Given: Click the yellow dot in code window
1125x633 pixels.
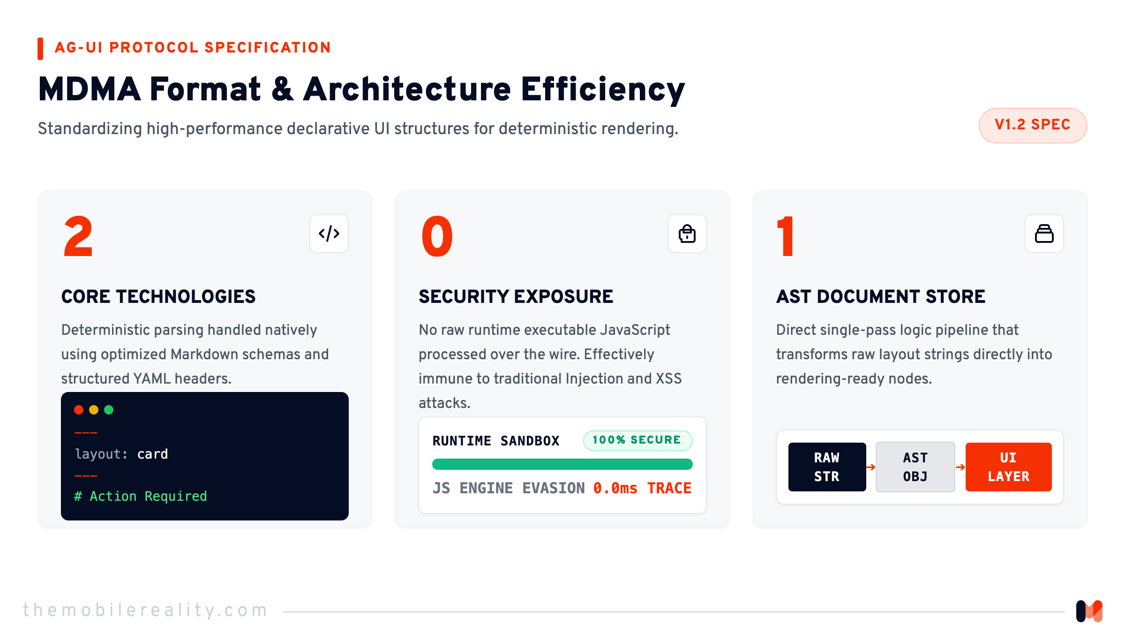Looking at the screenshot, I should pyautogui.click(x=94, y=410).
